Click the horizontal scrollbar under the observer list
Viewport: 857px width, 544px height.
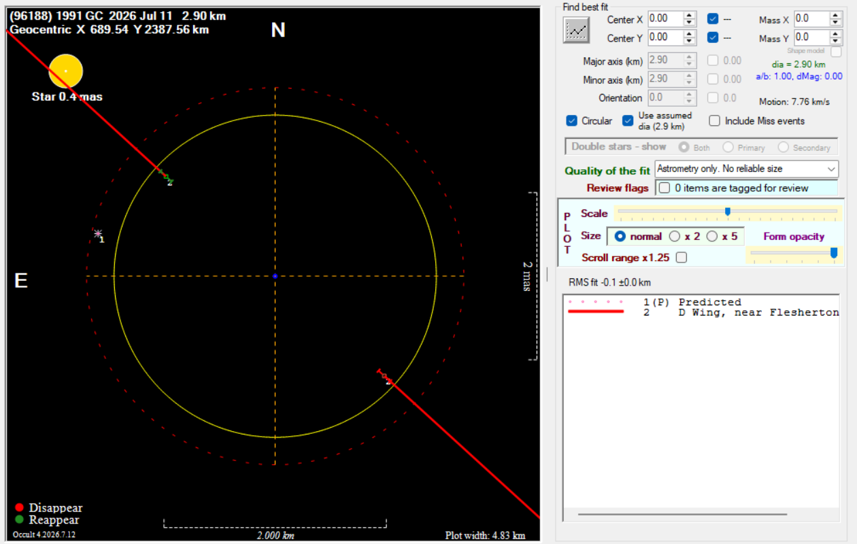click(682, 514)
